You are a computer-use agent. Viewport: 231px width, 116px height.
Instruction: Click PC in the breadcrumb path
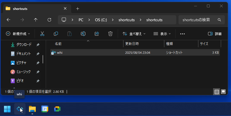click(81, 20)
